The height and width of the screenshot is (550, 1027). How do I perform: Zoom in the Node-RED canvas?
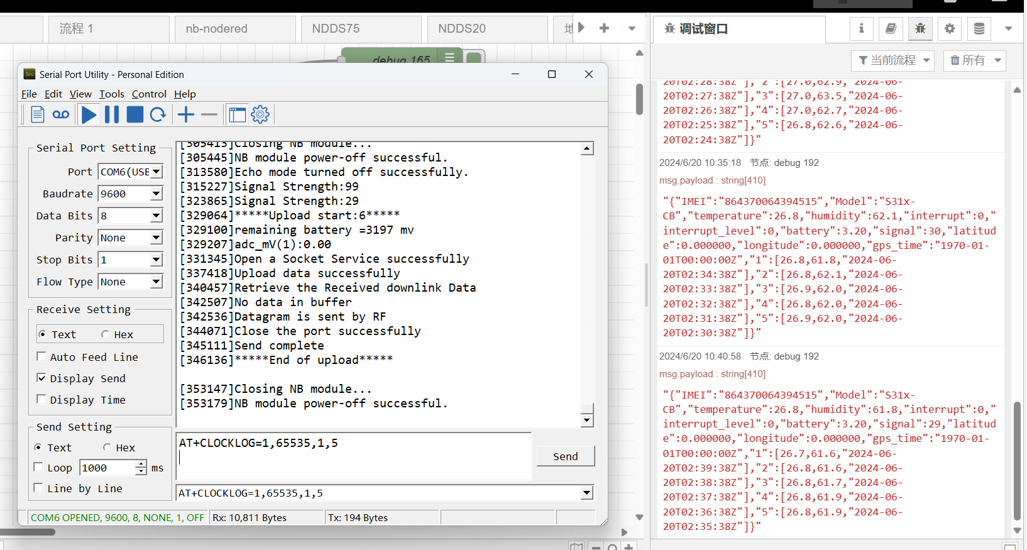(x=629, y=546)
